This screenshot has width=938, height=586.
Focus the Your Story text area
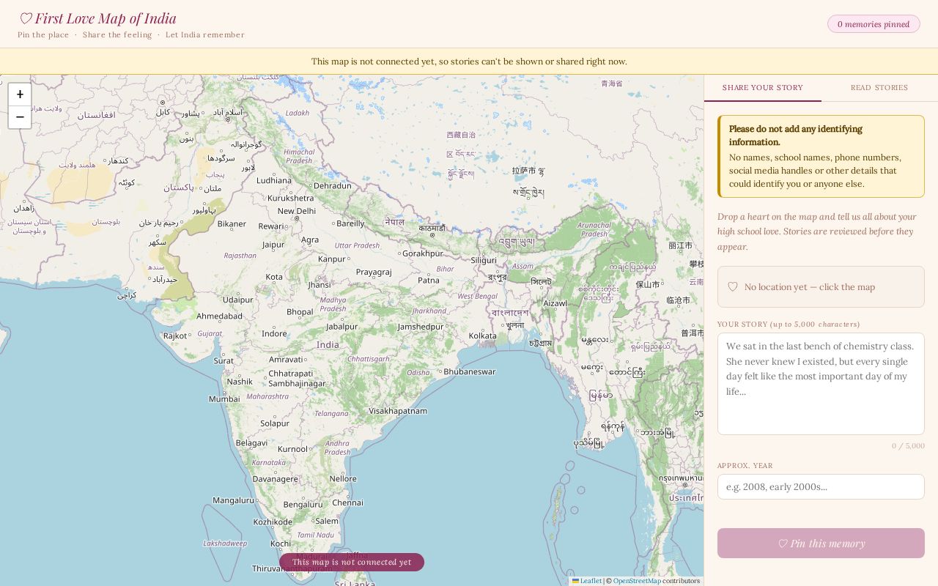pyautogui.click(x=821, y=384)
